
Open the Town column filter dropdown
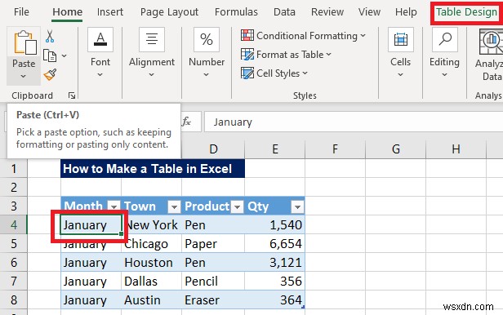click(174, 207)
